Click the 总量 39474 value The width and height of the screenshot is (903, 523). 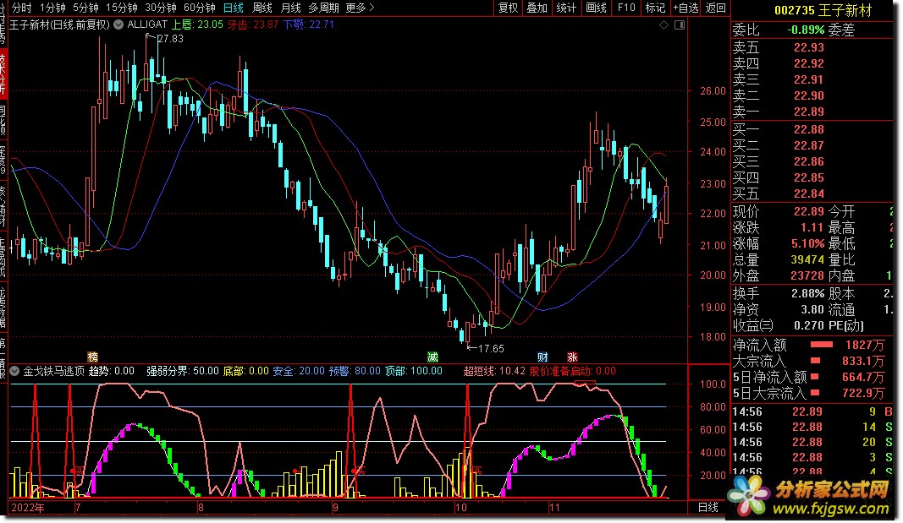pos(807,259)
